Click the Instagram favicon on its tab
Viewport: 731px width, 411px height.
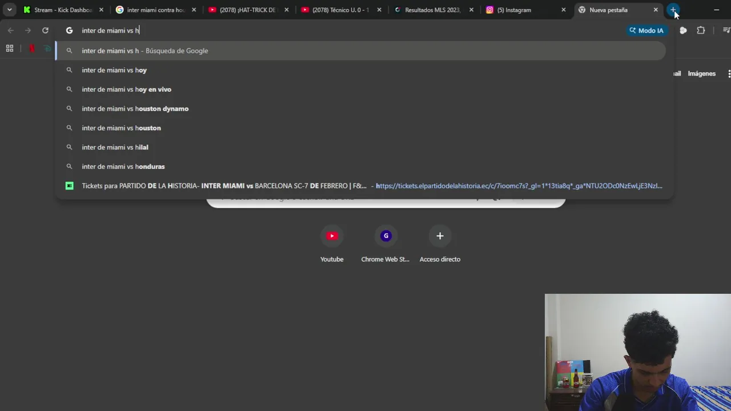click(489, 10)
